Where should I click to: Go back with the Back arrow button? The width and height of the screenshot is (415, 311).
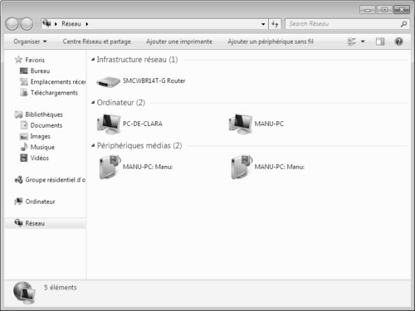click(x=12, y=24)
